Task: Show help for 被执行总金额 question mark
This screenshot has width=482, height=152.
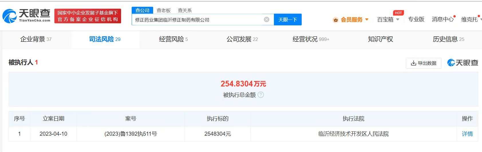Action: [261, 95]
